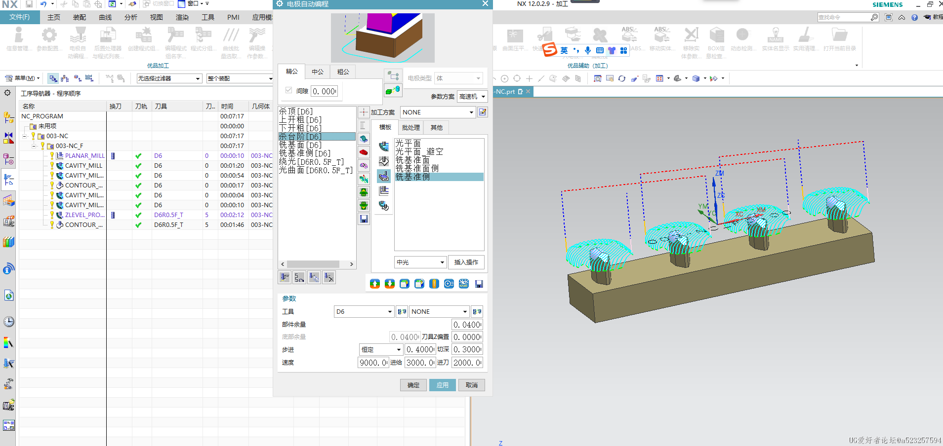Click the Sogou input method logo
This screenshot has height=446, width=943.
coord(550,50)
